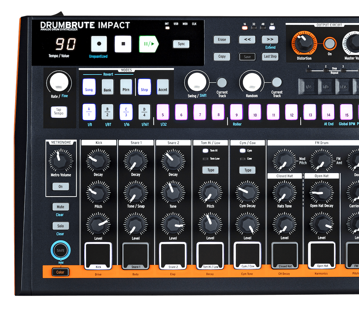Click the Tom Hi / Low Pitch knob
359x311 pixels.
[x=210, y=193]
